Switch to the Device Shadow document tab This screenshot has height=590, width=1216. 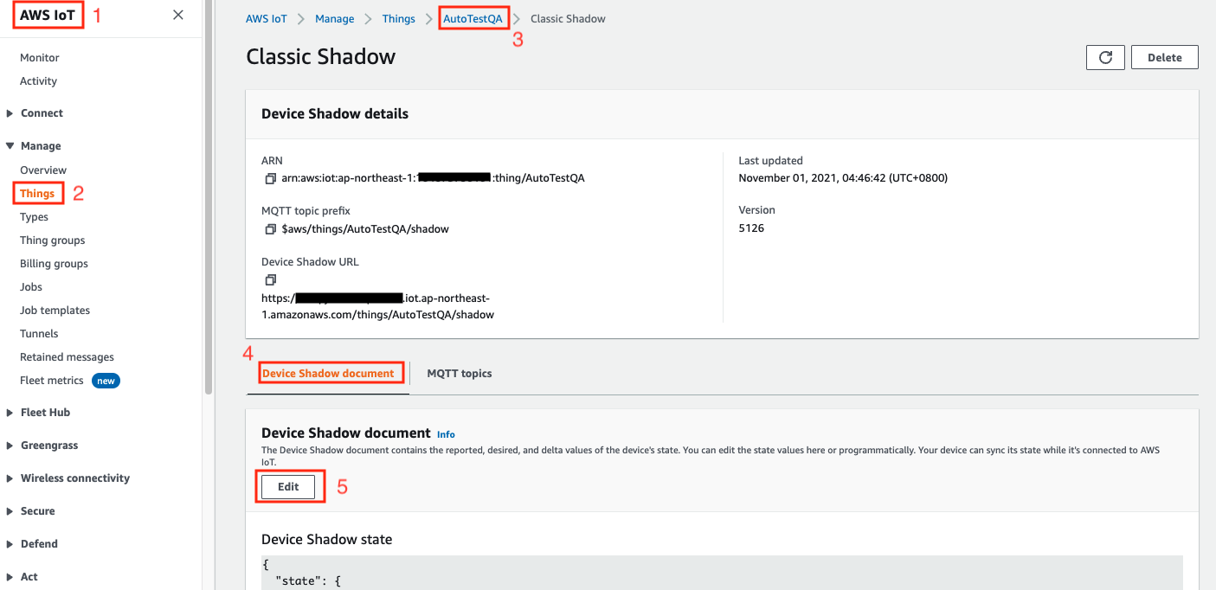(x=328, y=374)
